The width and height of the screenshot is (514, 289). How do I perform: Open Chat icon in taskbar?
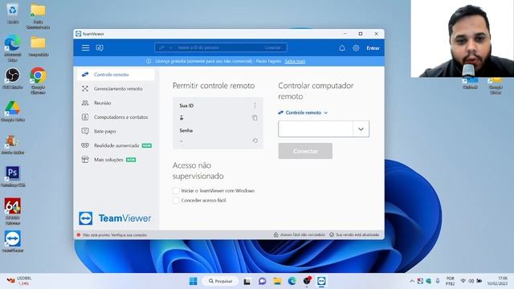[262, 281]
